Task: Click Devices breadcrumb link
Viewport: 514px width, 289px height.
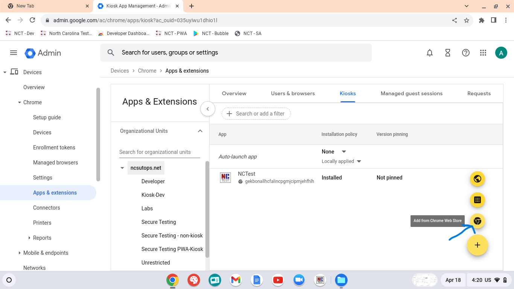Action: click(120, 71)
